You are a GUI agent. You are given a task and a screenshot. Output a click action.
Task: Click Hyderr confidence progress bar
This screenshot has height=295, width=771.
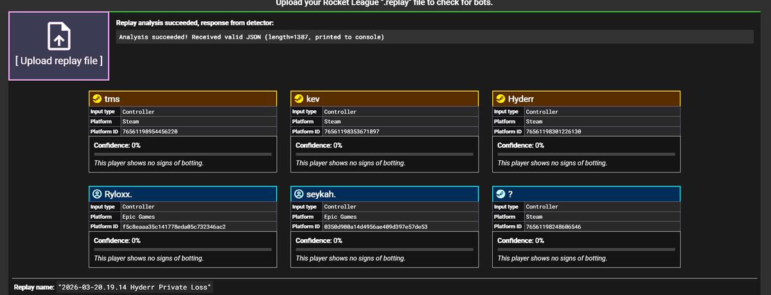[x=586, y=155]
